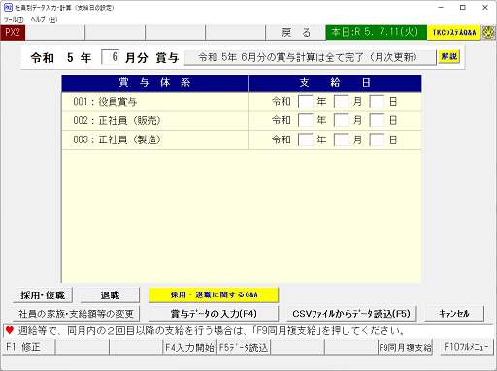
Task: Click the F1 修正 function key
Action: (x=29, y=347)
